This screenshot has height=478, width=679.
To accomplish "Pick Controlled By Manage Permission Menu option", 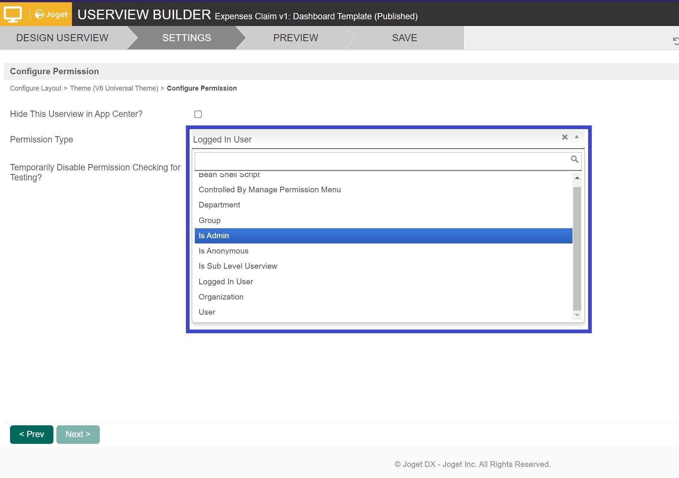I will (x=269, y=190).
